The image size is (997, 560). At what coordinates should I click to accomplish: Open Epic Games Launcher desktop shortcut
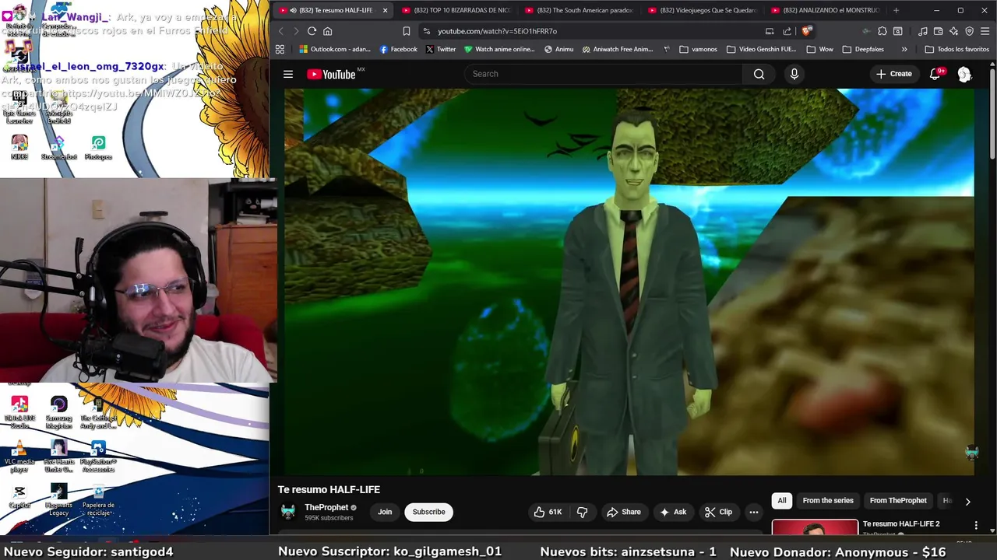point(19,109)
